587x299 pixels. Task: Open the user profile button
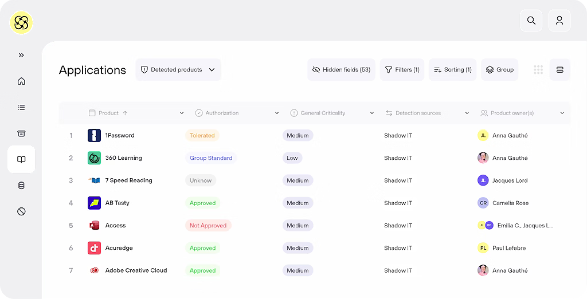(x=559, y=21)
